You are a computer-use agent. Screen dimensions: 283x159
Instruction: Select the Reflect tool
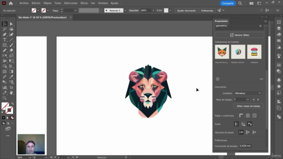pos(4,56)
